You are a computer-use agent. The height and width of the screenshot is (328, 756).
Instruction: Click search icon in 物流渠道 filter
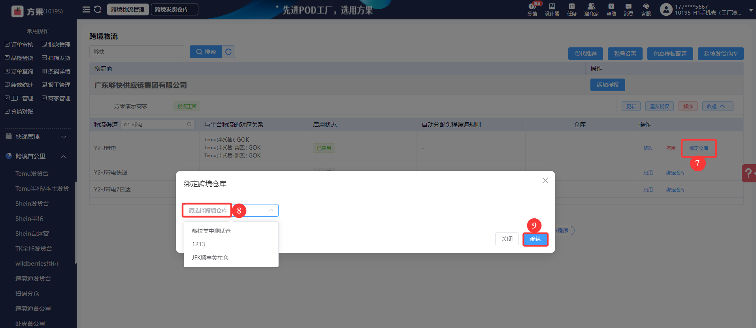(190, 124)
